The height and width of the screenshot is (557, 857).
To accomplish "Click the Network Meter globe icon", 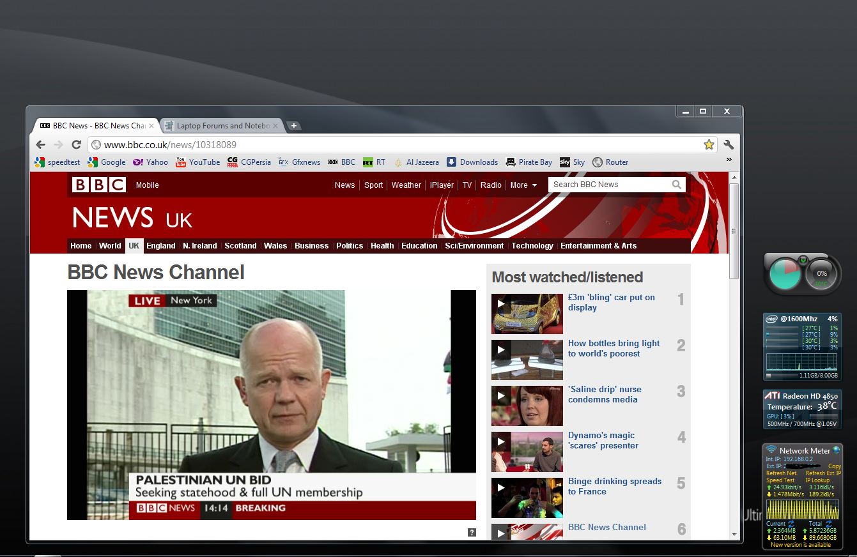I will pyautogui.click(x=836, y=450).
